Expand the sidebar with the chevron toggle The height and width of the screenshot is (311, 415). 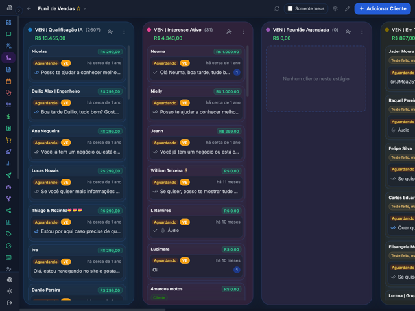tap(19, 11)
